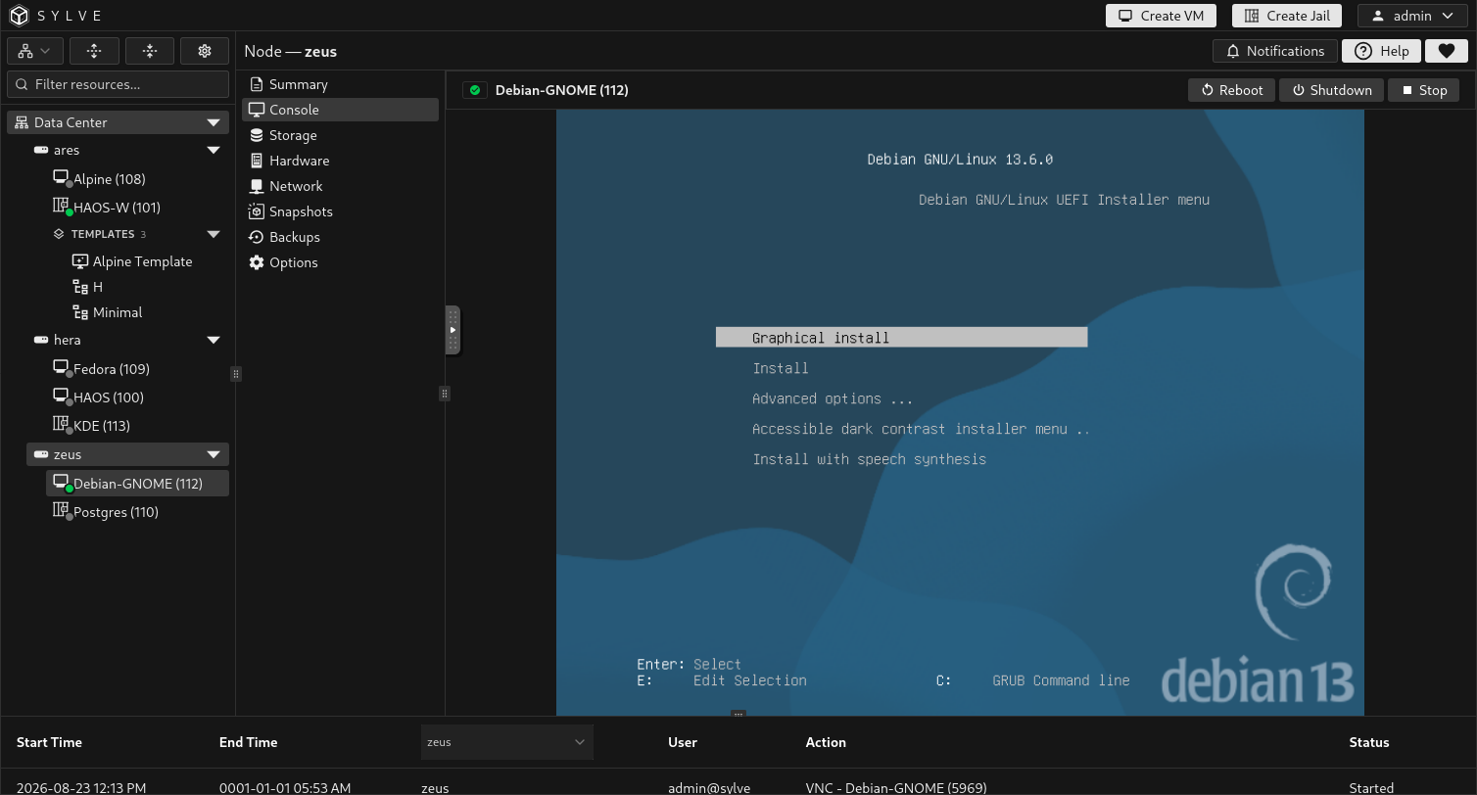Select Alpine Template in the tree
1477x795 pixels.
(x=142, y=261)
